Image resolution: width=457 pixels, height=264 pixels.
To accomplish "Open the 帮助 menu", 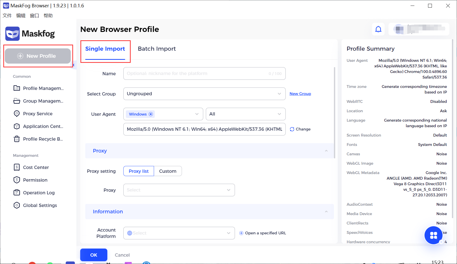I will (48, 15).
